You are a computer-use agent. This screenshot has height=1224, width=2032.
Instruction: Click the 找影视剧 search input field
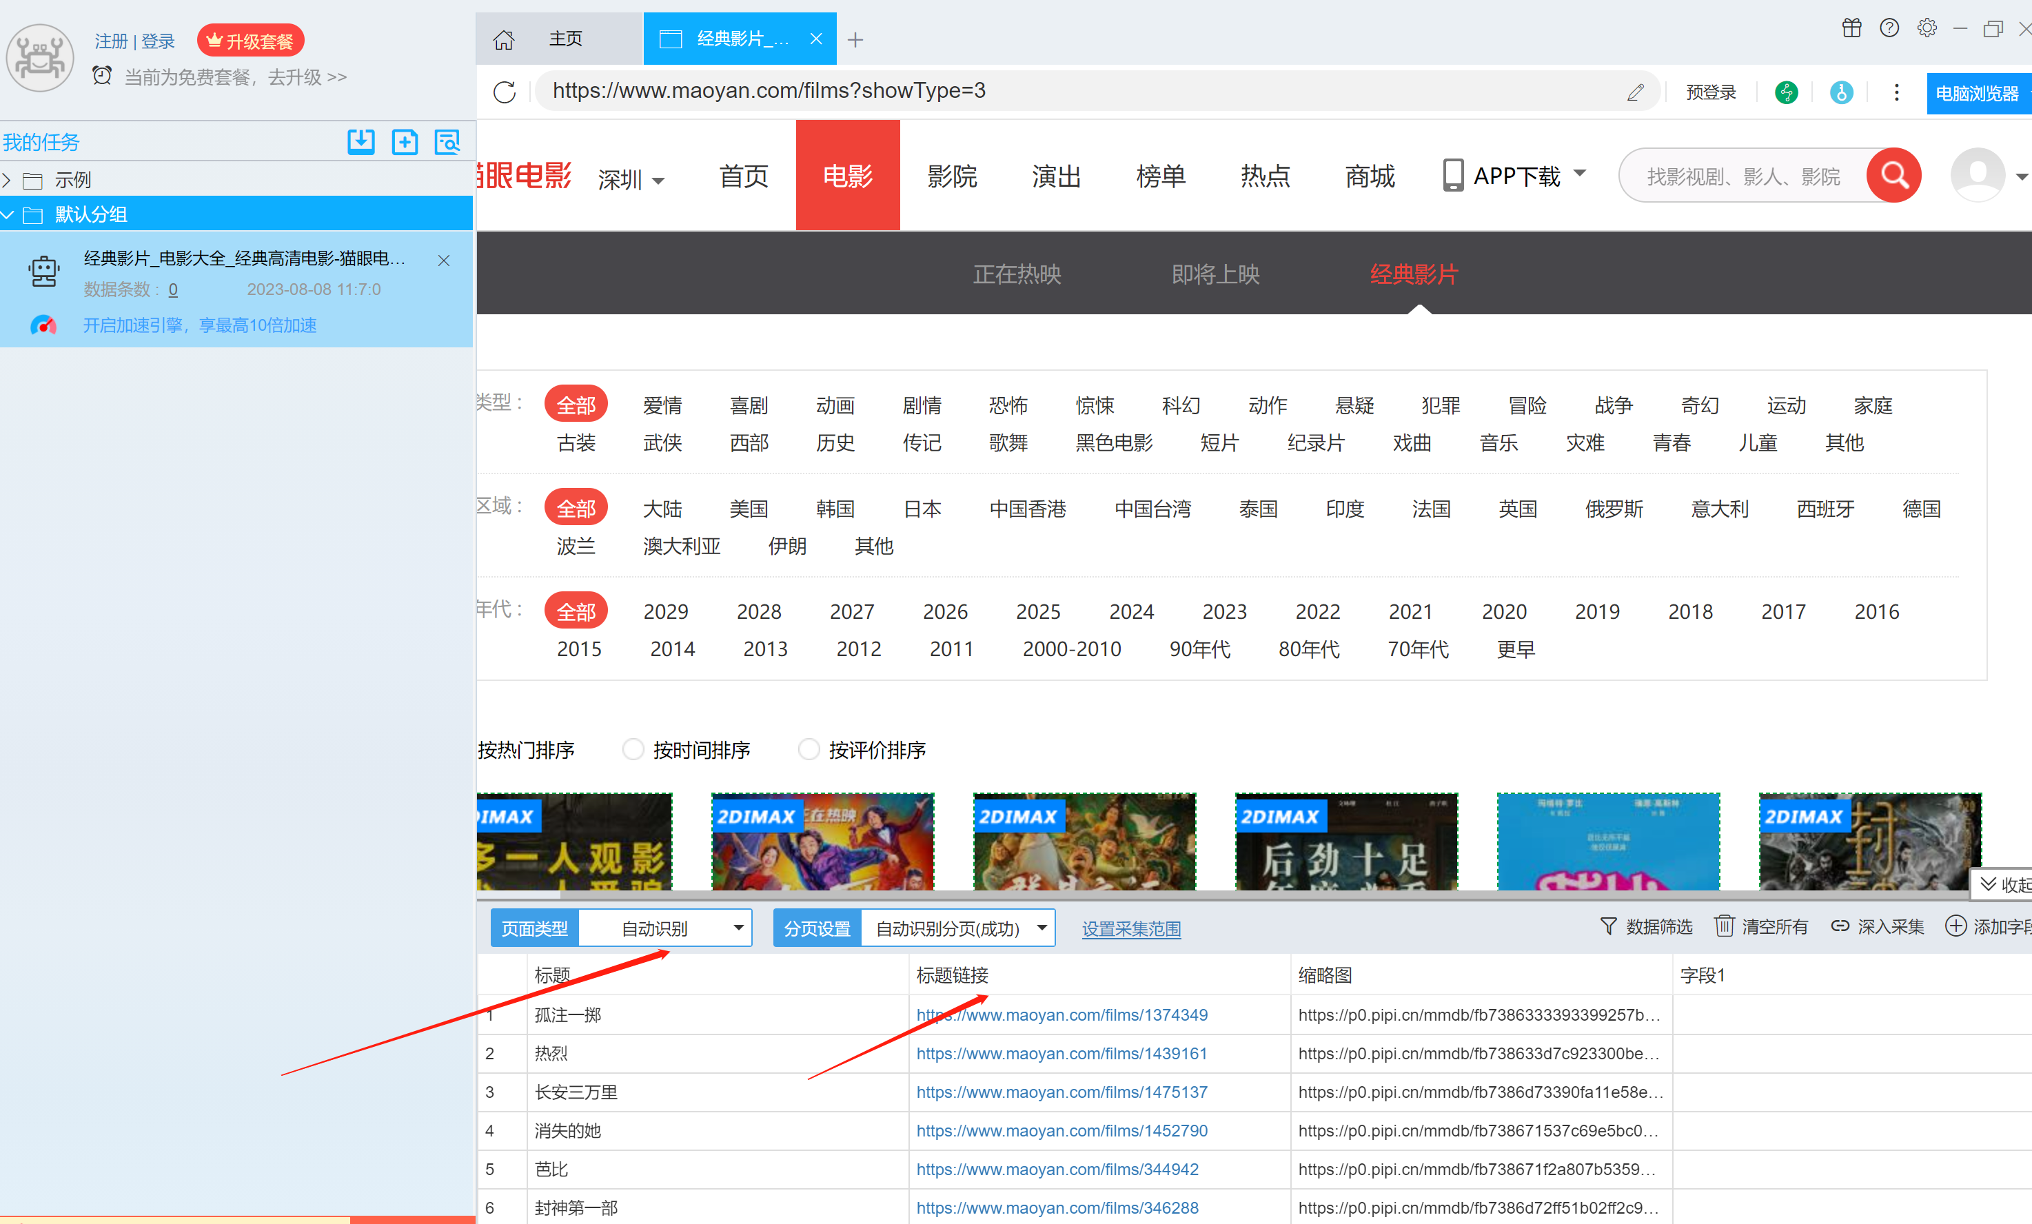[x=1743, y=176]
